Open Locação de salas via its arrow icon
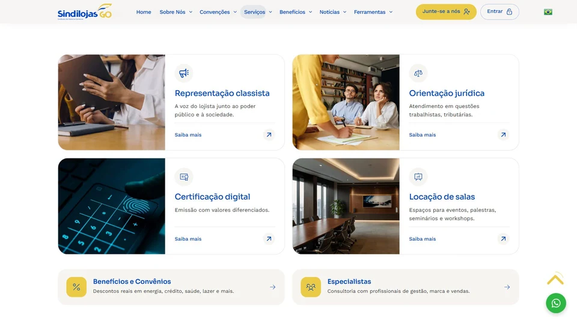 tap(503, 239)
